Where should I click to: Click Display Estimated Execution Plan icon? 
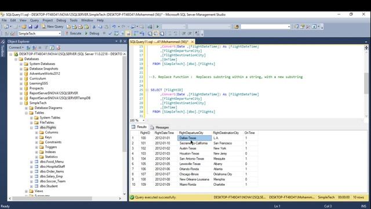[x=116, y=34]
